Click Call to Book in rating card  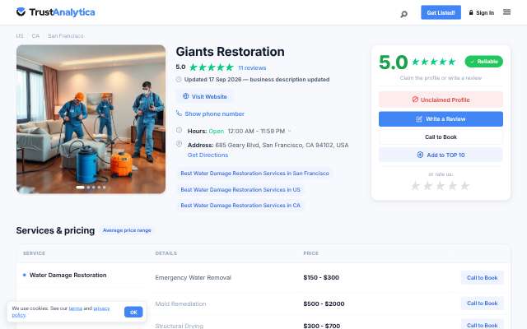click(441, 137)
